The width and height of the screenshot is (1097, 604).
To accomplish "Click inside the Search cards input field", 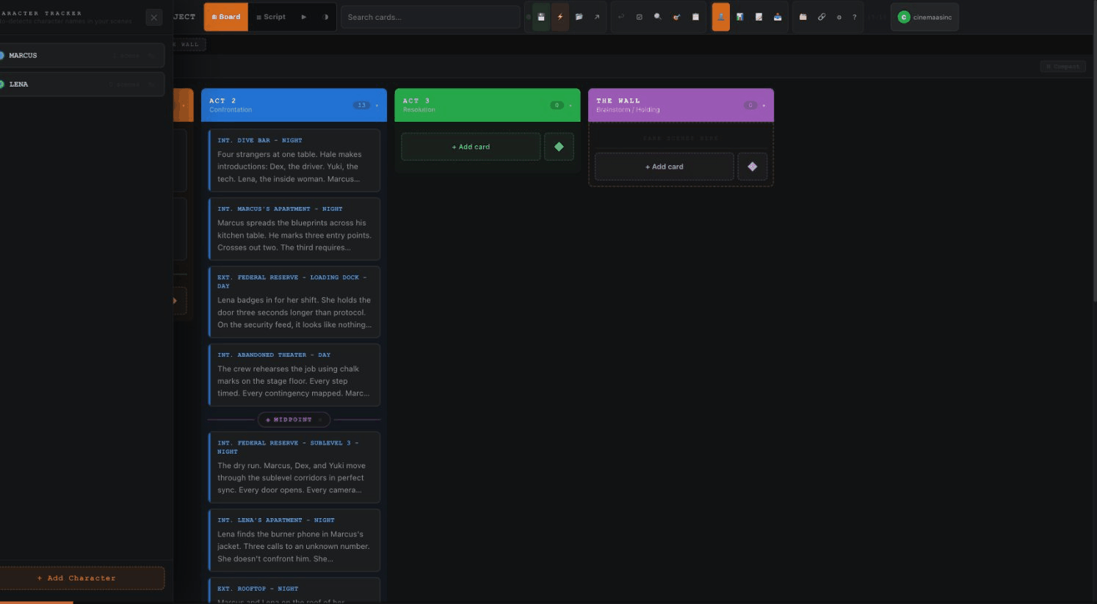I will (x=430, y=16).
